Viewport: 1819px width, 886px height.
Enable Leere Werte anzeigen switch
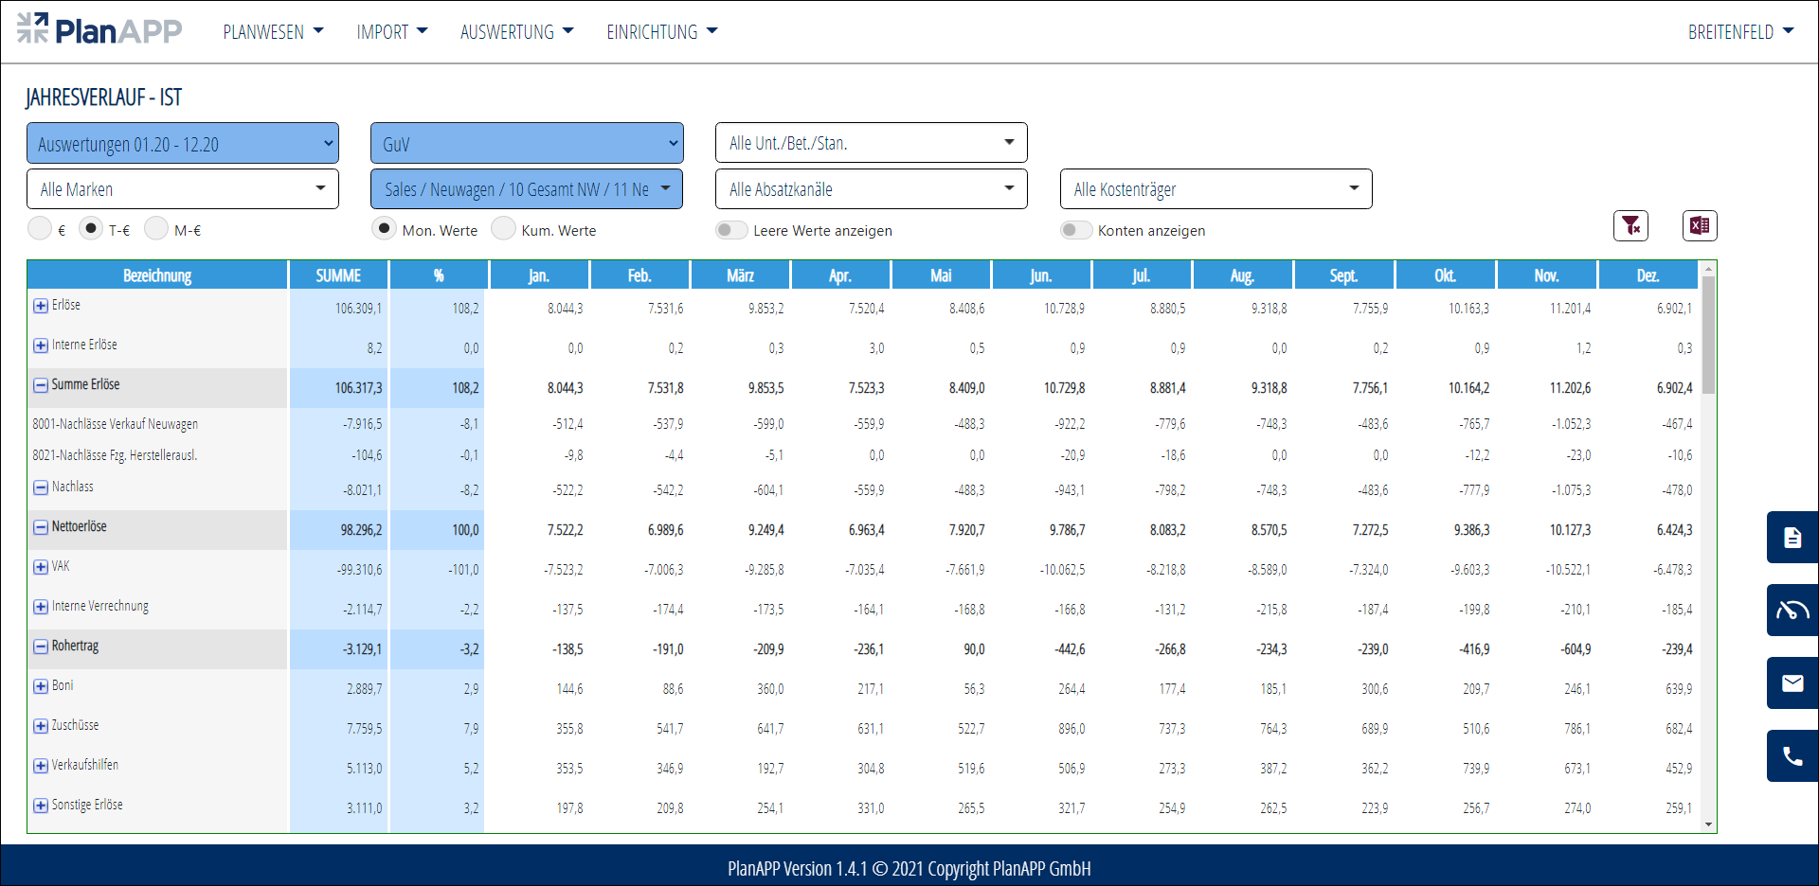tap(731, 230)
